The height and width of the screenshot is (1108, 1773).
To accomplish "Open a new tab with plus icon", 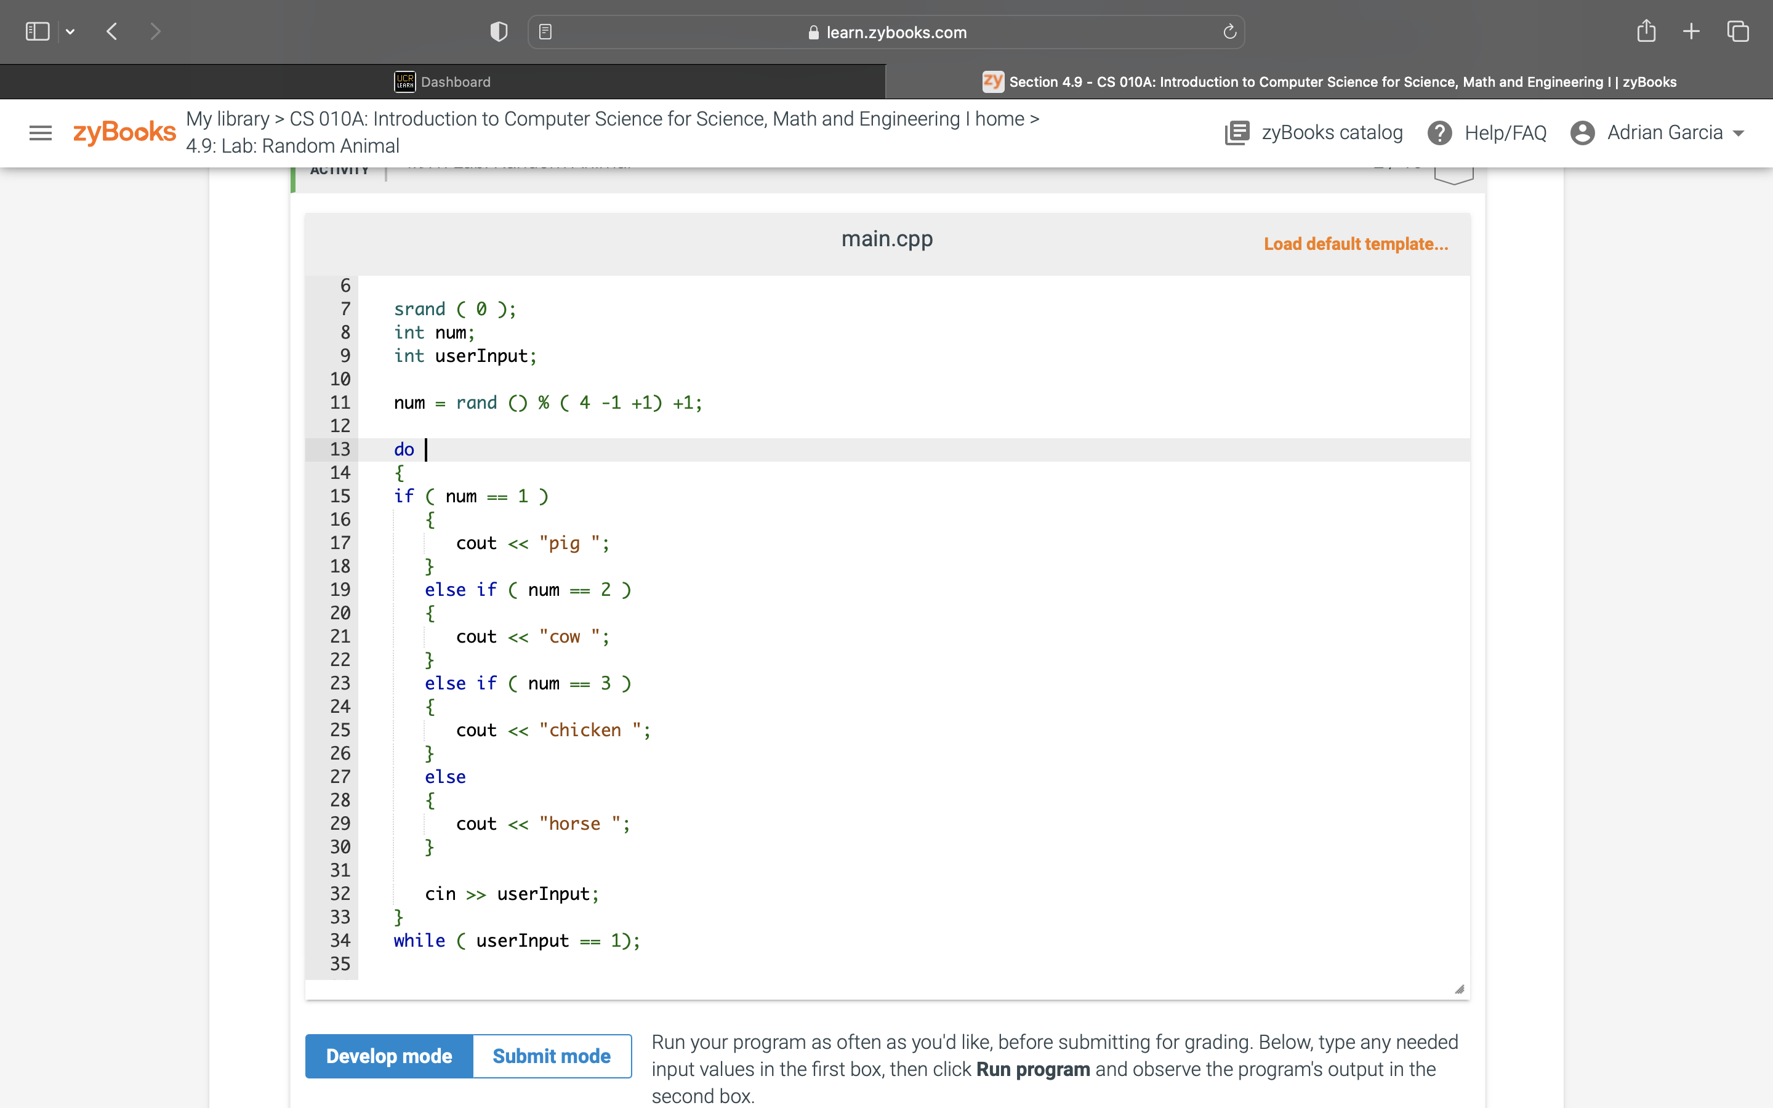I will (x=1691, y=31).
